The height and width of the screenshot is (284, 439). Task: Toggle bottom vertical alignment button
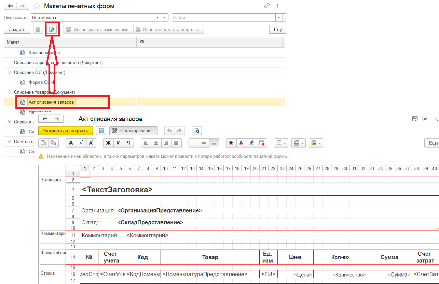click(x=214, y=143)
